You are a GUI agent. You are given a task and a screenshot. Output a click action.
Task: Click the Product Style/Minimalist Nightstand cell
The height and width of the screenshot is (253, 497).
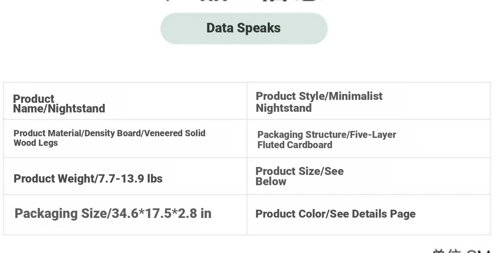point(368,101)
